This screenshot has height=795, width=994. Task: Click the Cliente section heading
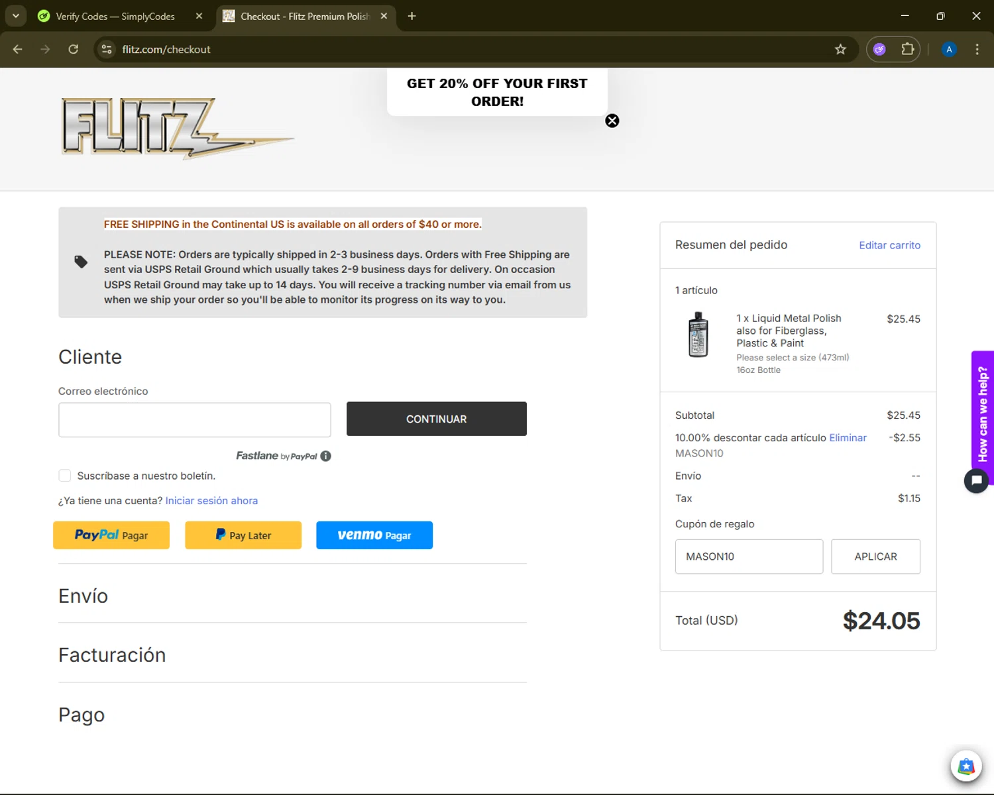coord(90,357)
